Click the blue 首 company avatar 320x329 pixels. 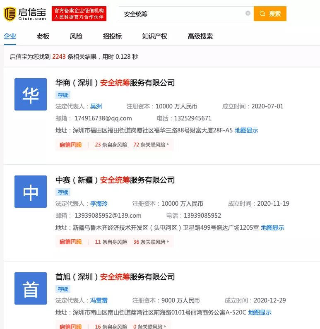(x=31, y=288)
